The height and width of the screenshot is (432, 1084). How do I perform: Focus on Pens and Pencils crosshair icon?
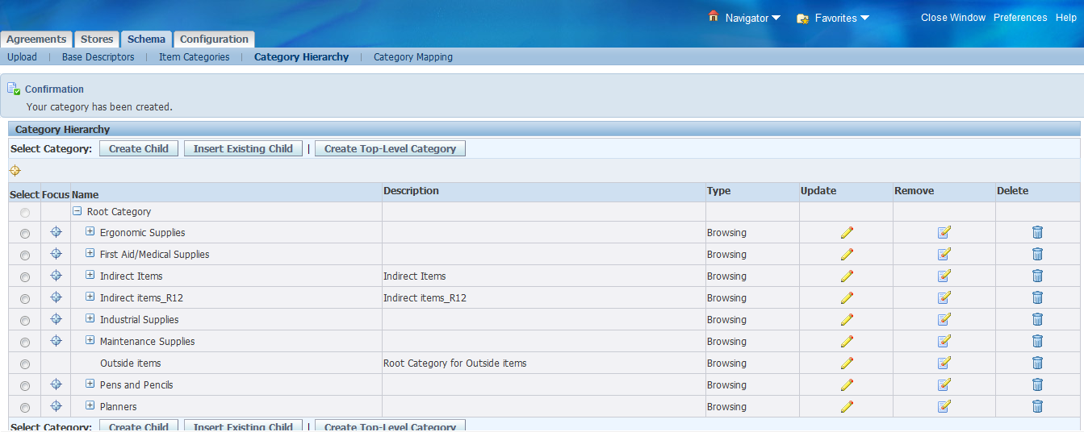point(56,384)
